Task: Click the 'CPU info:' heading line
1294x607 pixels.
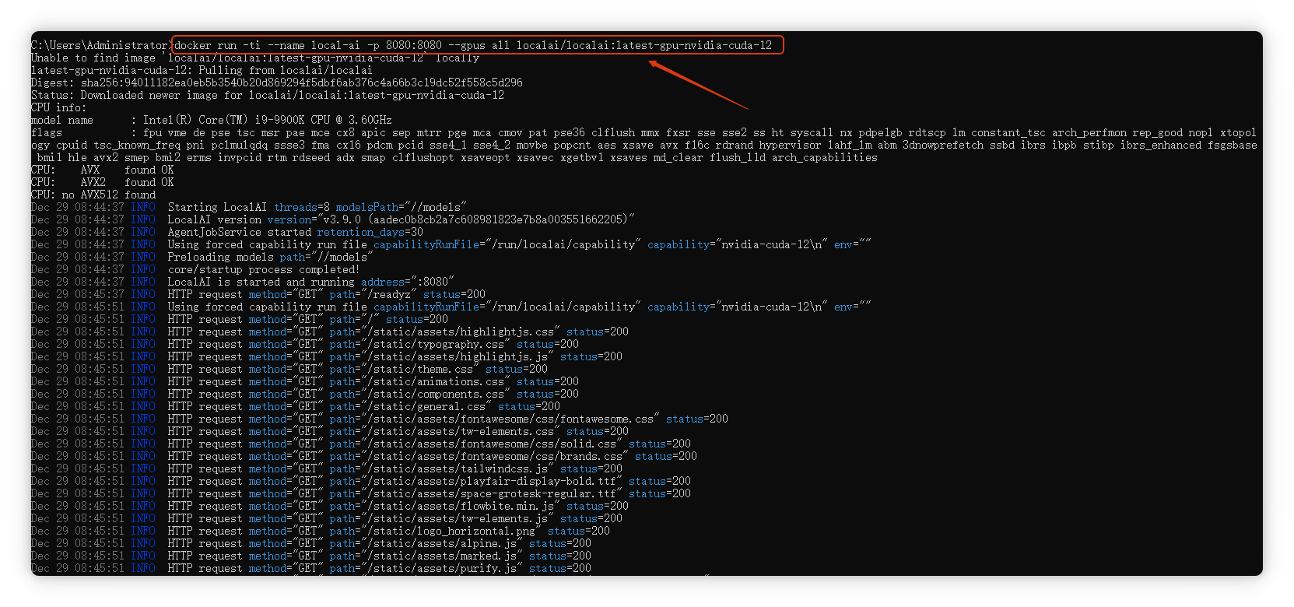Action: coord(59,107)
